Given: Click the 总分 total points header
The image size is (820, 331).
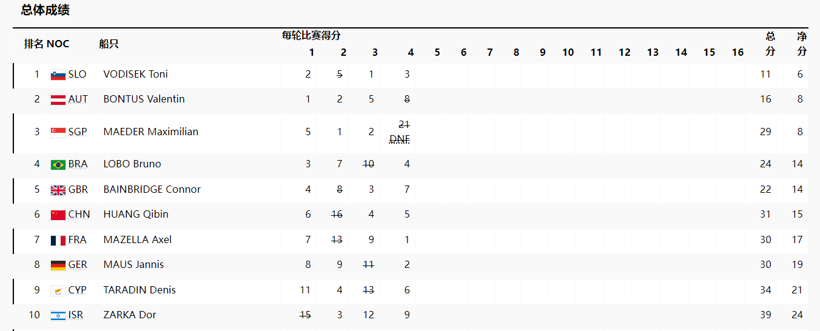Looking at the screenshot, I should (x=770, y=44).
